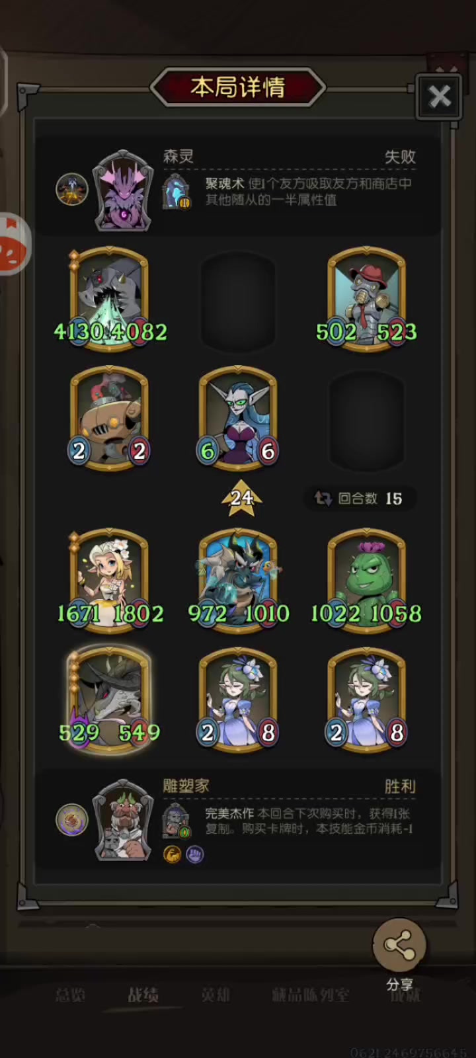Open the flower bride card 1671/1802
The width and height of the screenshot is (476, 1058).
click(110, 581)
